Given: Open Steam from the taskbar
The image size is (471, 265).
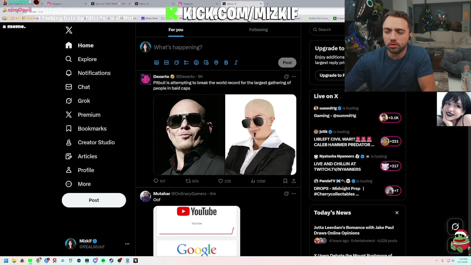Looking at the screenshot, I should pyautogui.click(x=111, y=261).
